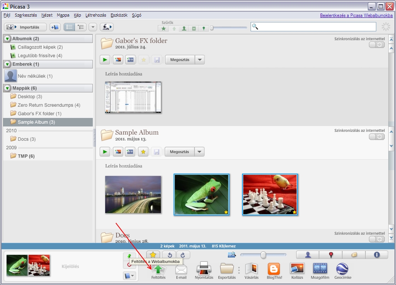The width and height of the screenshot is (396, 285).
Task: Open the Létrehozás menu
Action: 96,15
